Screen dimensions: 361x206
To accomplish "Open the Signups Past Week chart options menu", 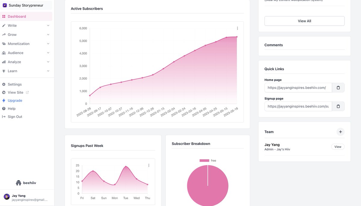I will click(149, 165).
